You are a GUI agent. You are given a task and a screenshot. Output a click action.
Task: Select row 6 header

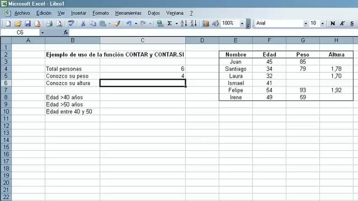coord(6,83)
